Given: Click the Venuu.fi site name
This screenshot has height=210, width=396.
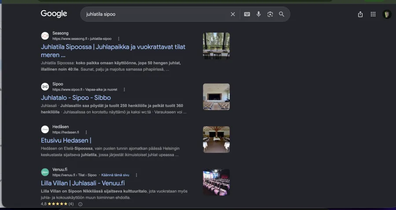Looking at the screenshot, I should point(60,170).
